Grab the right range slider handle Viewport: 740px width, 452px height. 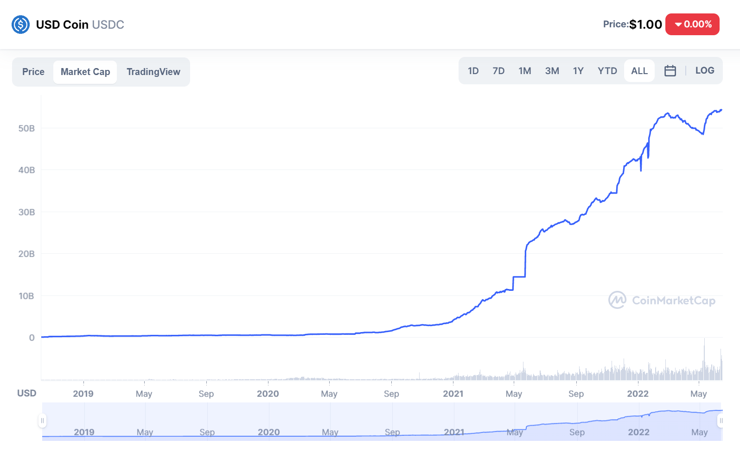(x=721, y=421)
